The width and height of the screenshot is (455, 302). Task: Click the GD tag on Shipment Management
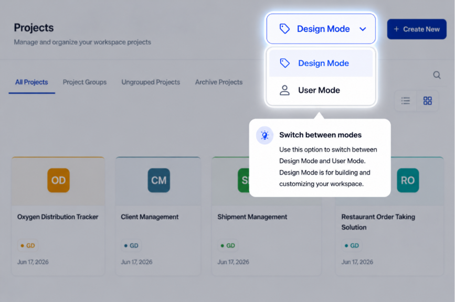pyautogui.click(x=228, y=245)
